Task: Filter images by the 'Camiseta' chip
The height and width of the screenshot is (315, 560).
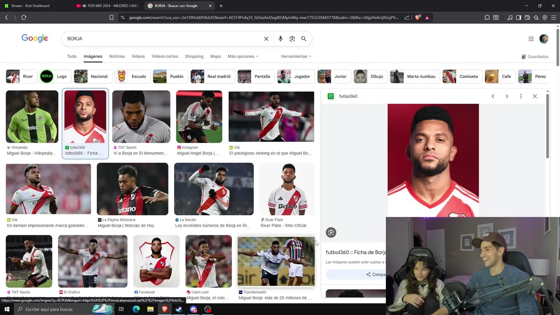Action: pos(462,77)
